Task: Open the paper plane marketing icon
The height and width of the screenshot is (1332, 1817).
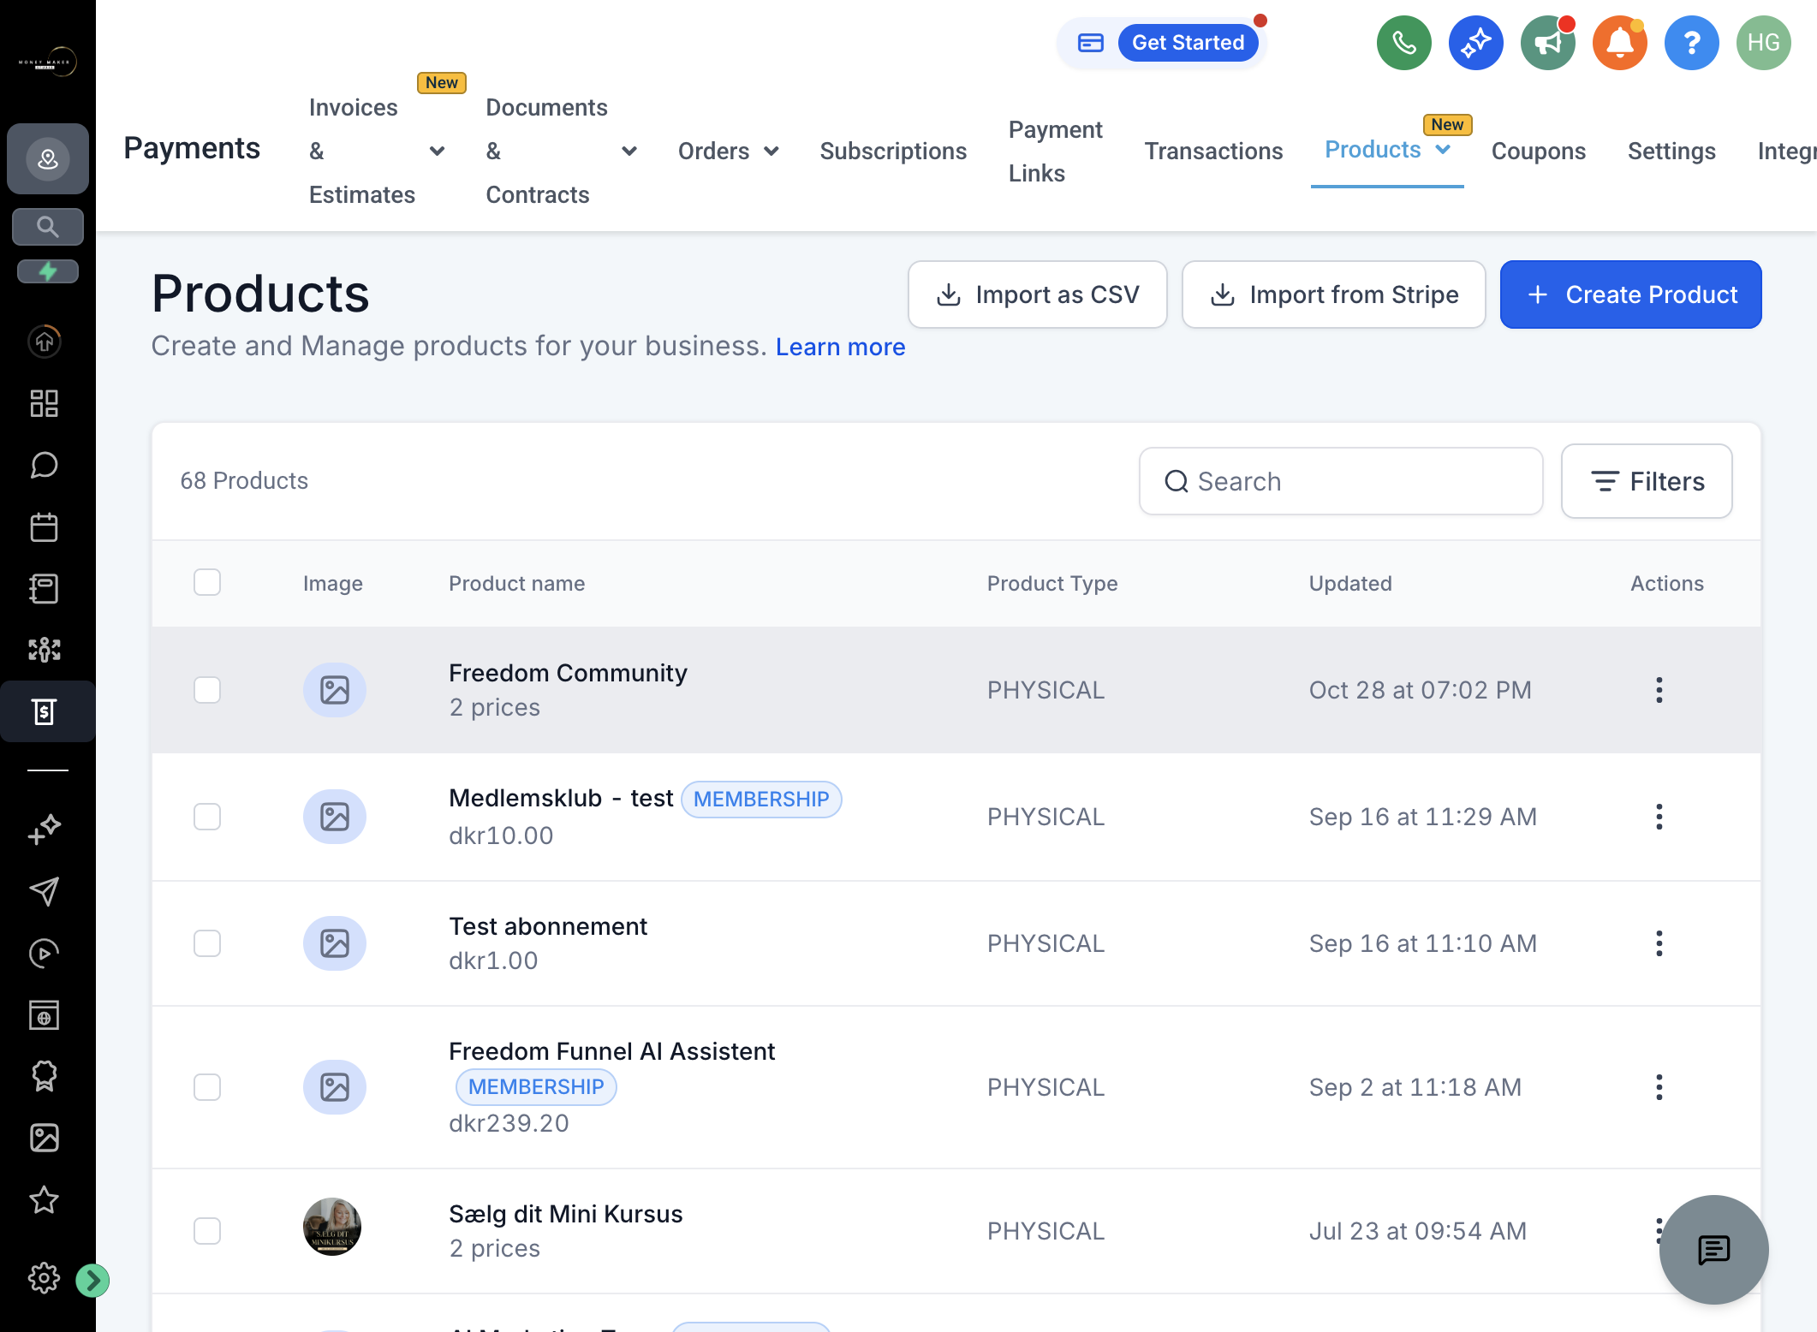Action: tap(45, 891)
